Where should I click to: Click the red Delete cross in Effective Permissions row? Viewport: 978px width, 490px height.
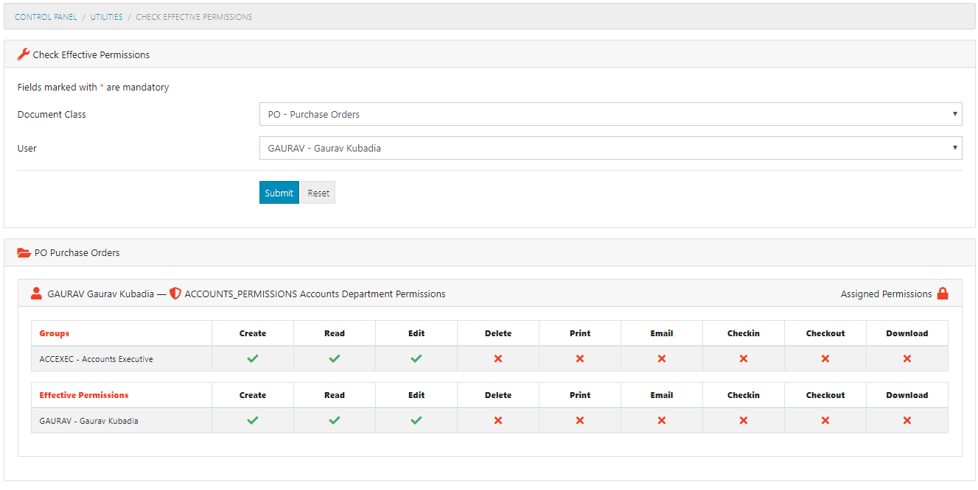(497, 420)
